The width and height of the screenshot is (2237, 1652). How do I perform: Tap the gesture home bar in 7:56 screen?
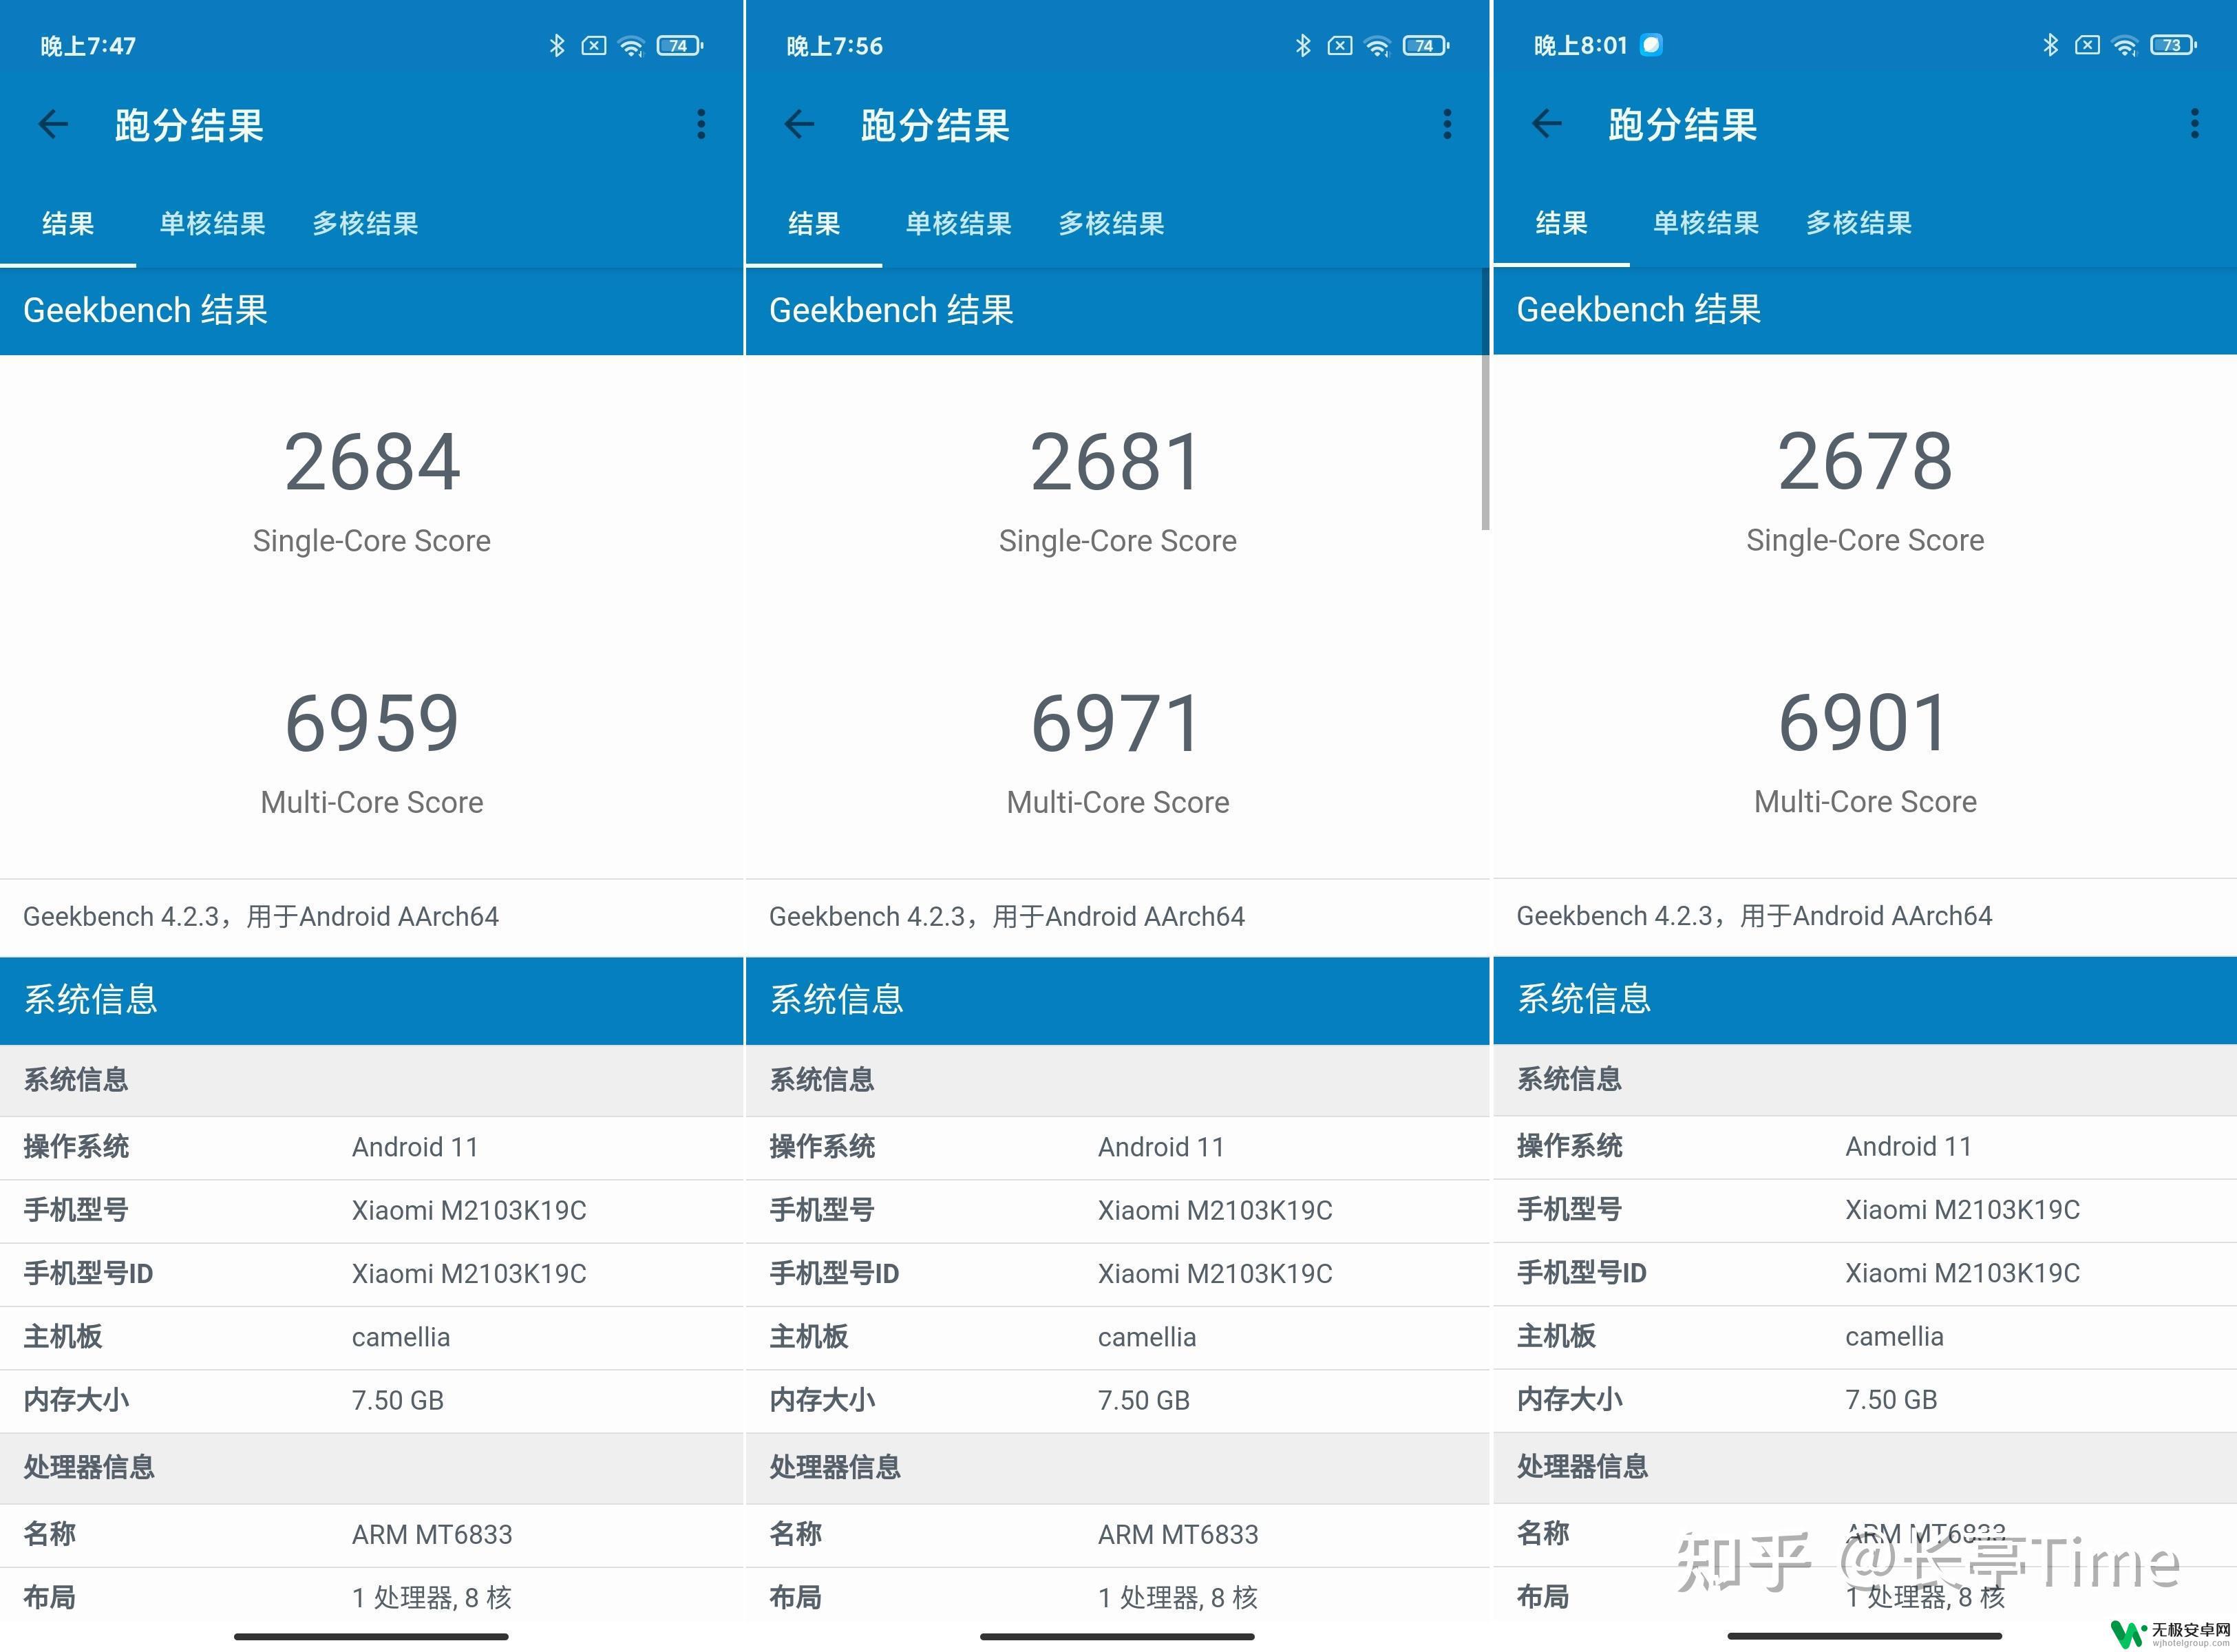1117,1637
